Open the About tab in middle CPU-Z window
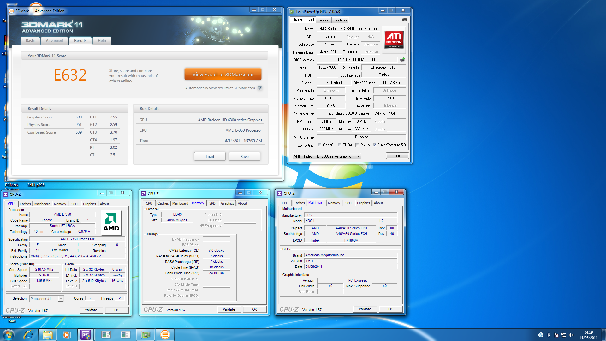Viewport: 606px width, 341px height. [x=242, y=203]
